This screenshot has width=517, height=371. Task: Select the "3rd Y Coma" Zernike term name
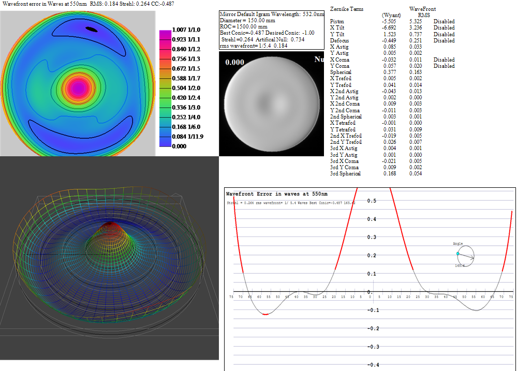(x=344, y=168)
